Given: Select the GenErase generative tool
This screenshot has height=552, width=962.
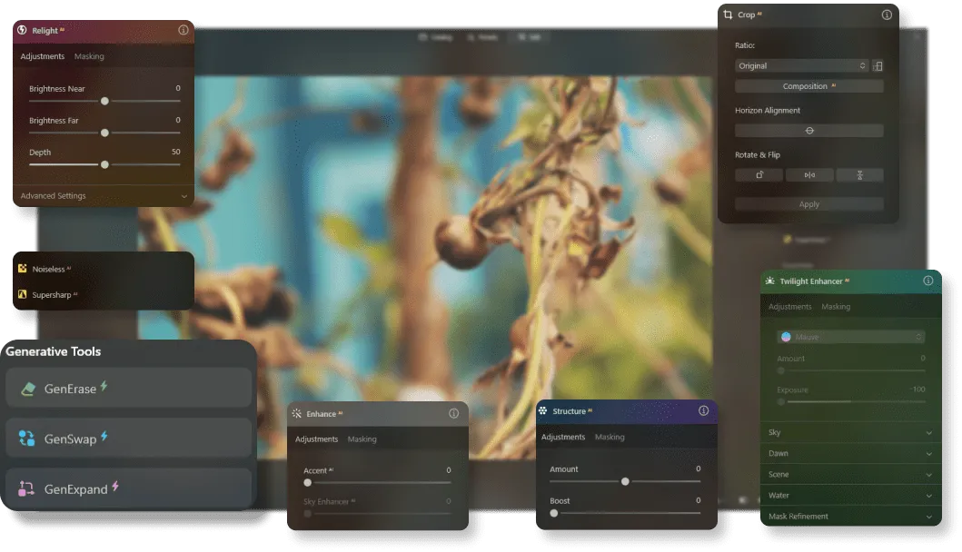Looking at the screenshot, I should coord(128,389).
